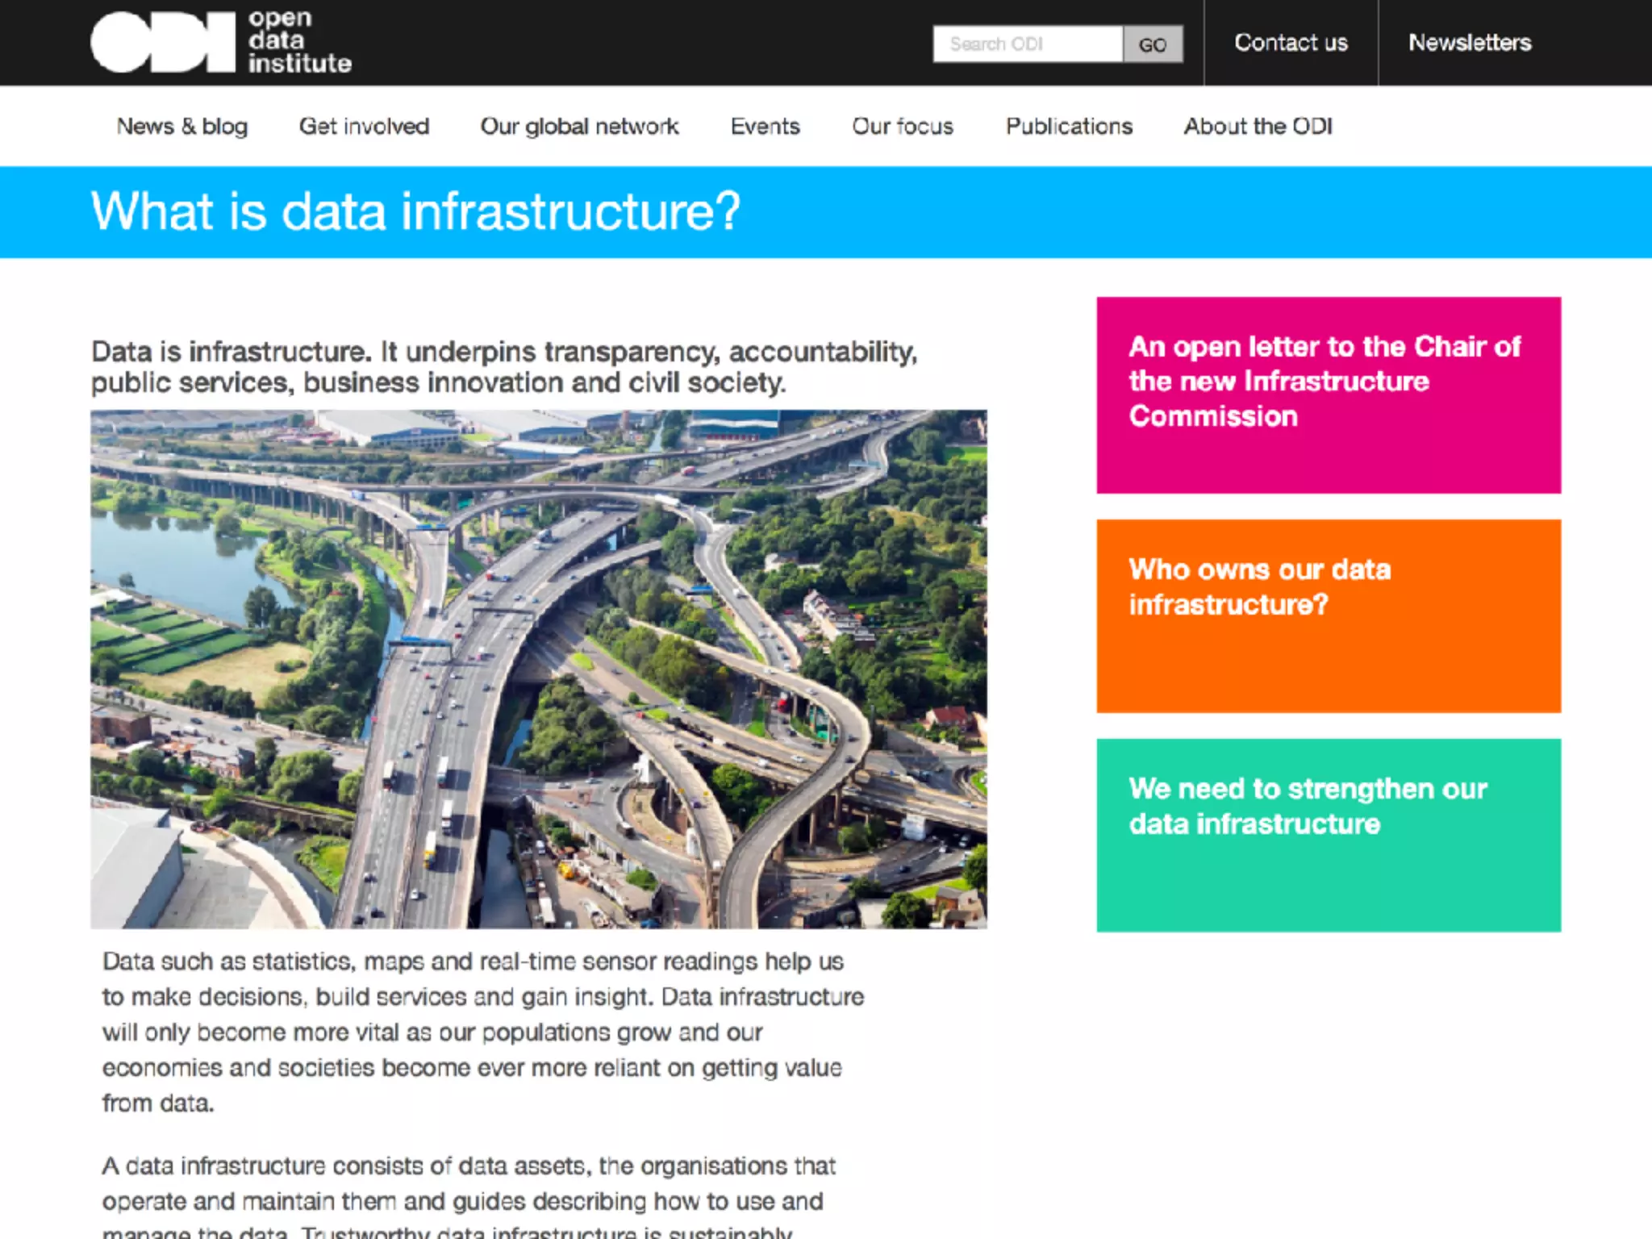1652x1239 pixels.
Task: Open the Contact us link
Action: pos(1290,43)
